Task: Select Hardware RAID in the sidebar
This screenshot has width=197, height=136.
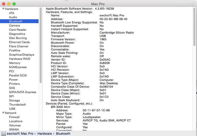Action: [20, 59]
